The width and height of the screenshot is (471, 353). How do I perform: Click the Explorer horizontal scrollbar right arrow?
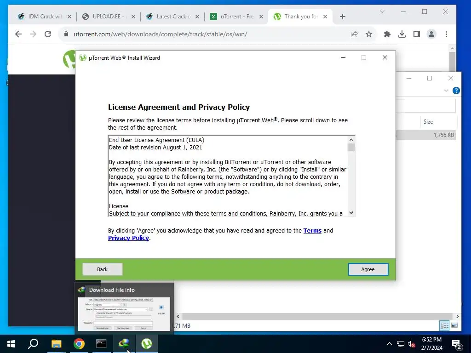pos(458,316)
